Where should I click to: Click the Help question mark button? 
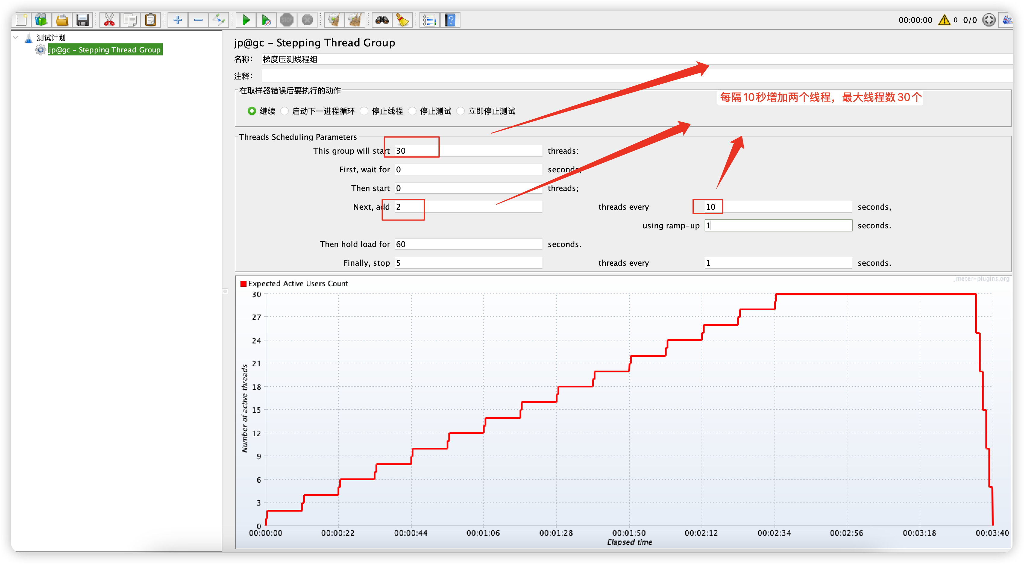coord(450,20)
